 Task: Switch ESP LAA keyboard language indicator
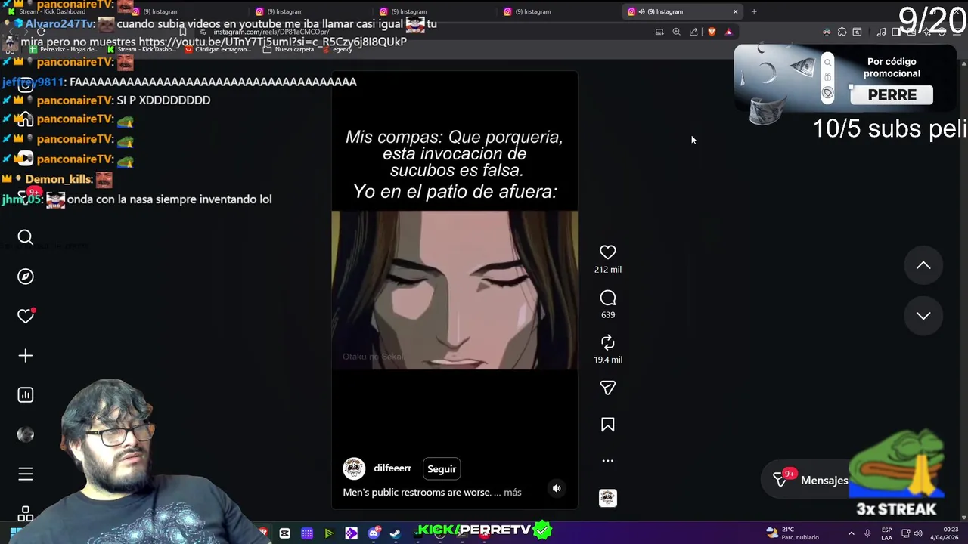(x=886, y=533)
